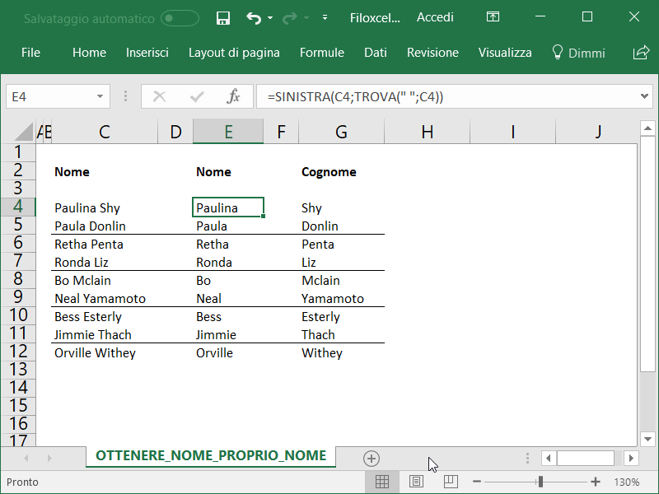Open the Customize Quick Access Toolbar dropdown
The width and height of the screenshot is (659, 494).
(325, 17)
